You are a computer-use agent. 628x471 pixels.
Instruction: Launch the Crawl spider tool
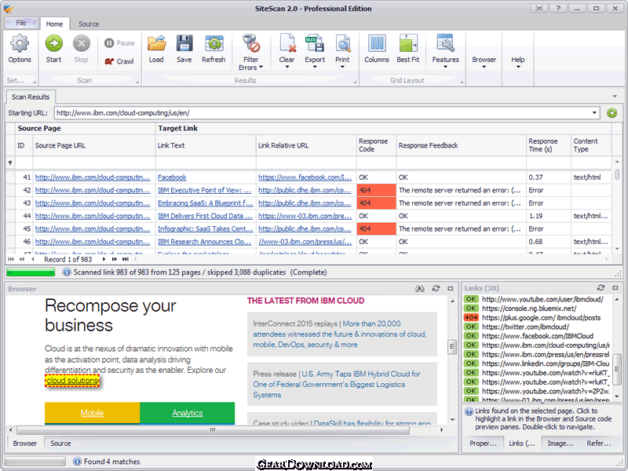pos(119,61)
